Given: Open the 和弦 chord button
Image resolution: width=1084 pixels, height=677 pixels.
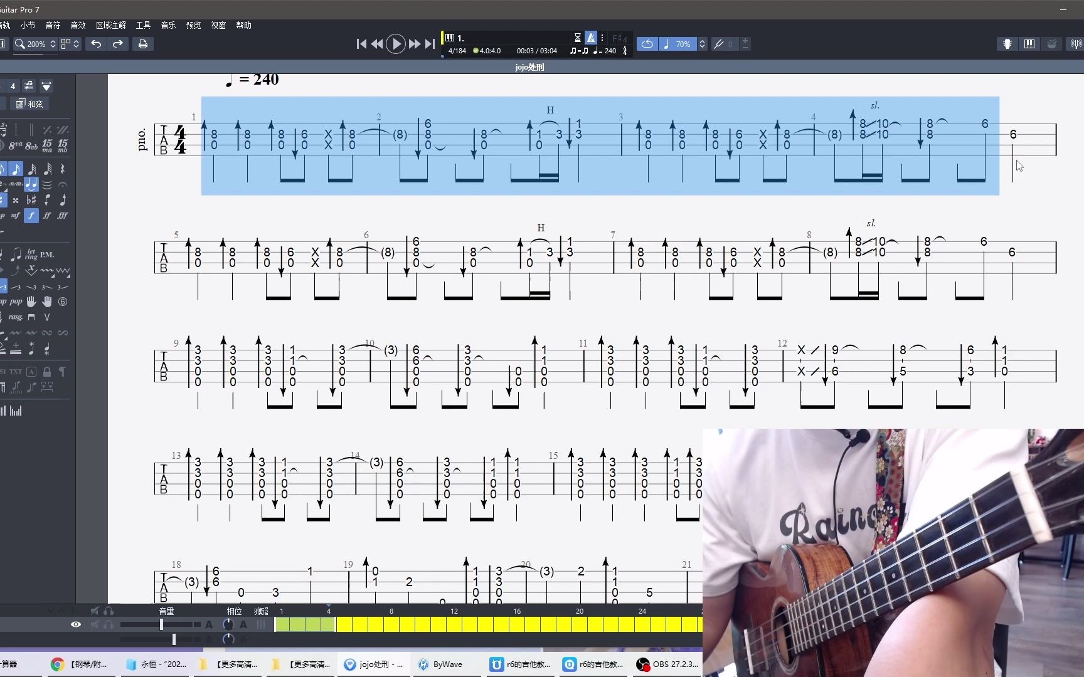Looking at the screenshot, I should coord(29,103).
